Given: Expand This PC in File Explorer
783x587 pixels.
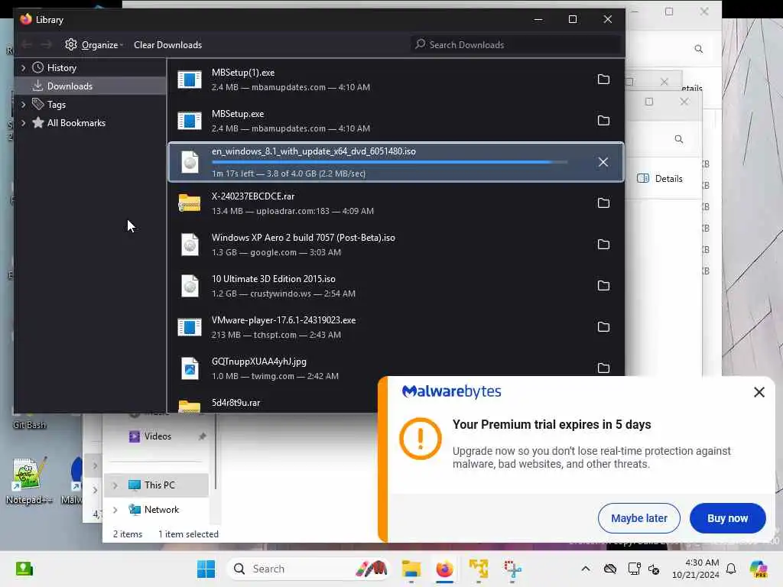Looking at the screenshot, I should point(115,485).
